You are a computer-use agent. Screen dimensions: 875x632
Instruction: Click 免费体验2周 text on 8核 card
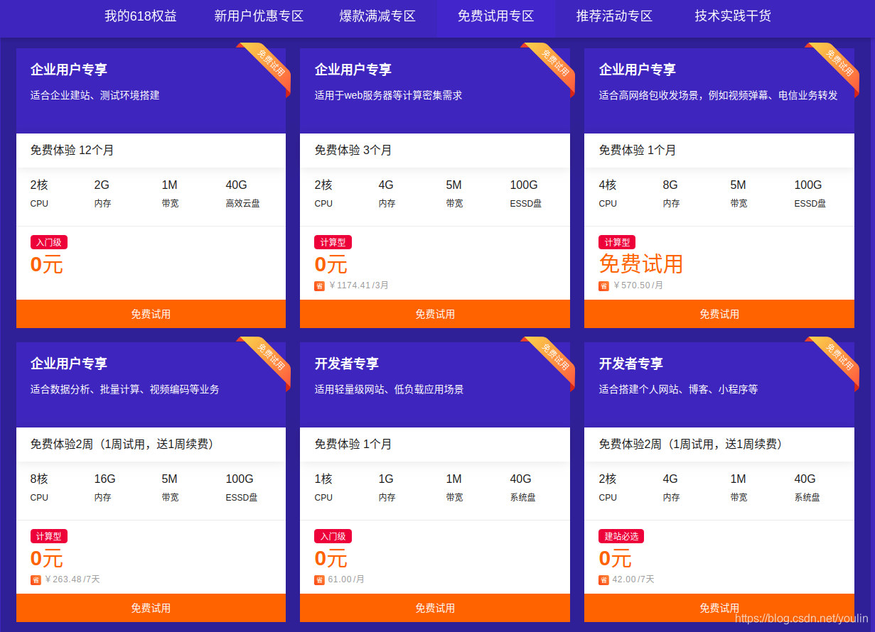click(122, 444)
